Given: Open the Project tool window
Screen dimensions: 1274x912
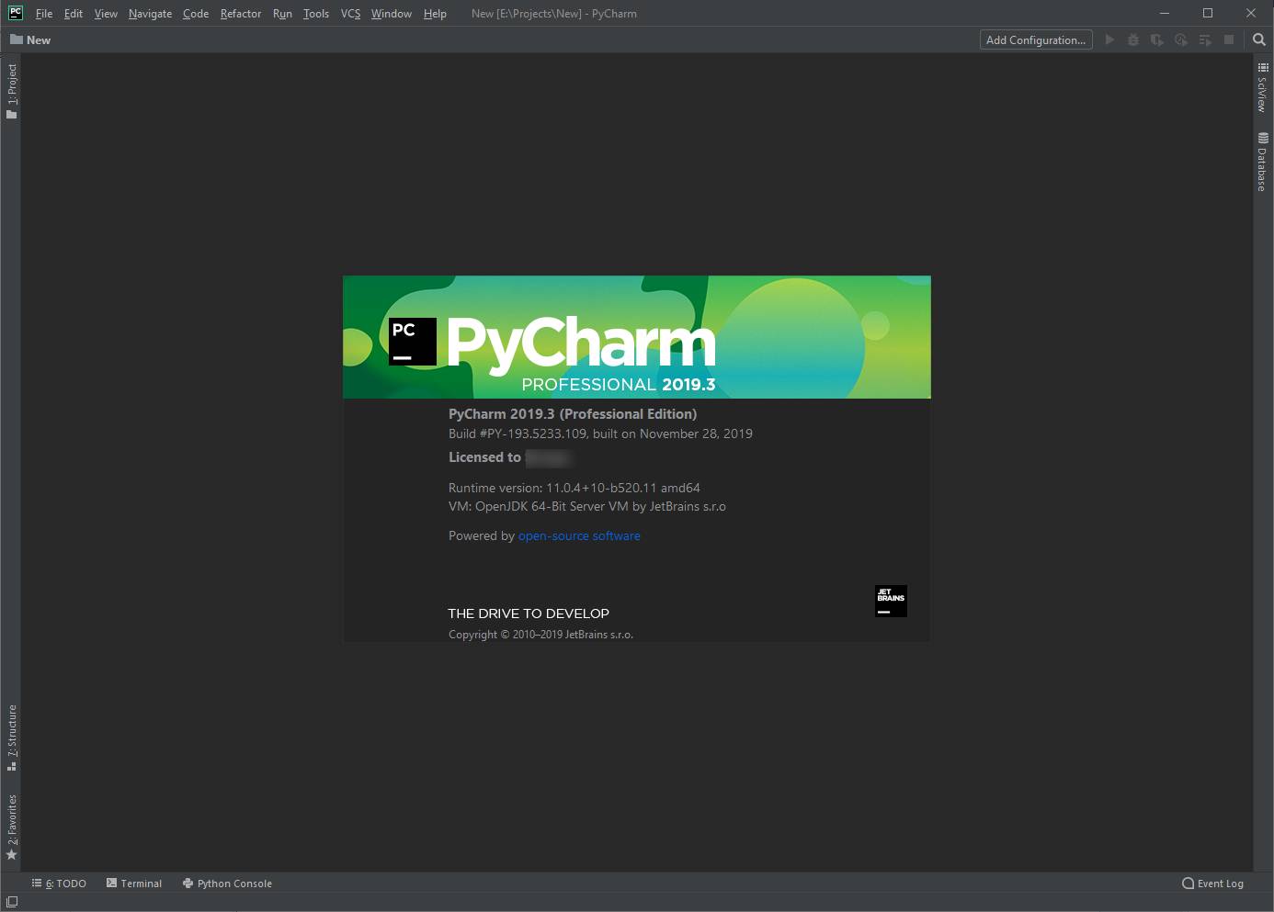Looking at the screenshot, I should tap(12, 91).
